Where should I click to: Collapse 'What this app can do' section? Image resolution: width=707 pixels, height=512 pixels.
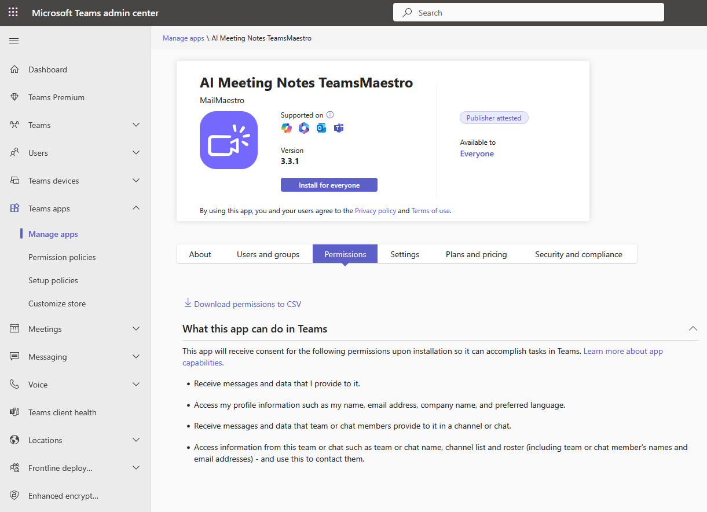[693, 329]
